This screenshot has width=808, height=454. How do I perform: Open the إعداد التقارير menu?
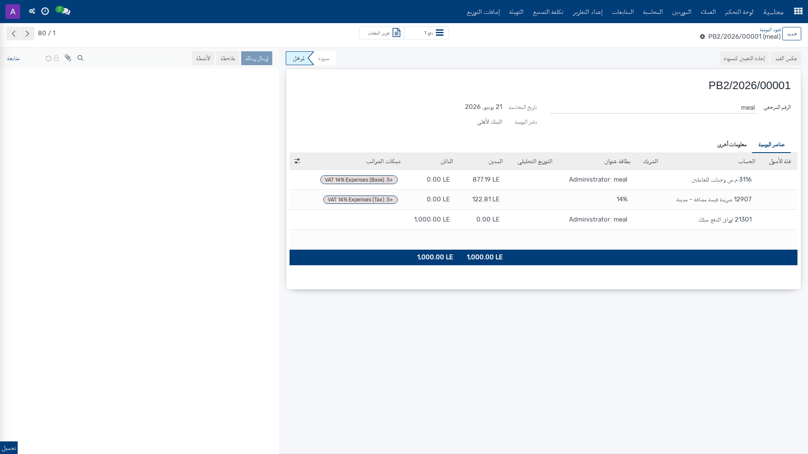[x=587, y=12]
